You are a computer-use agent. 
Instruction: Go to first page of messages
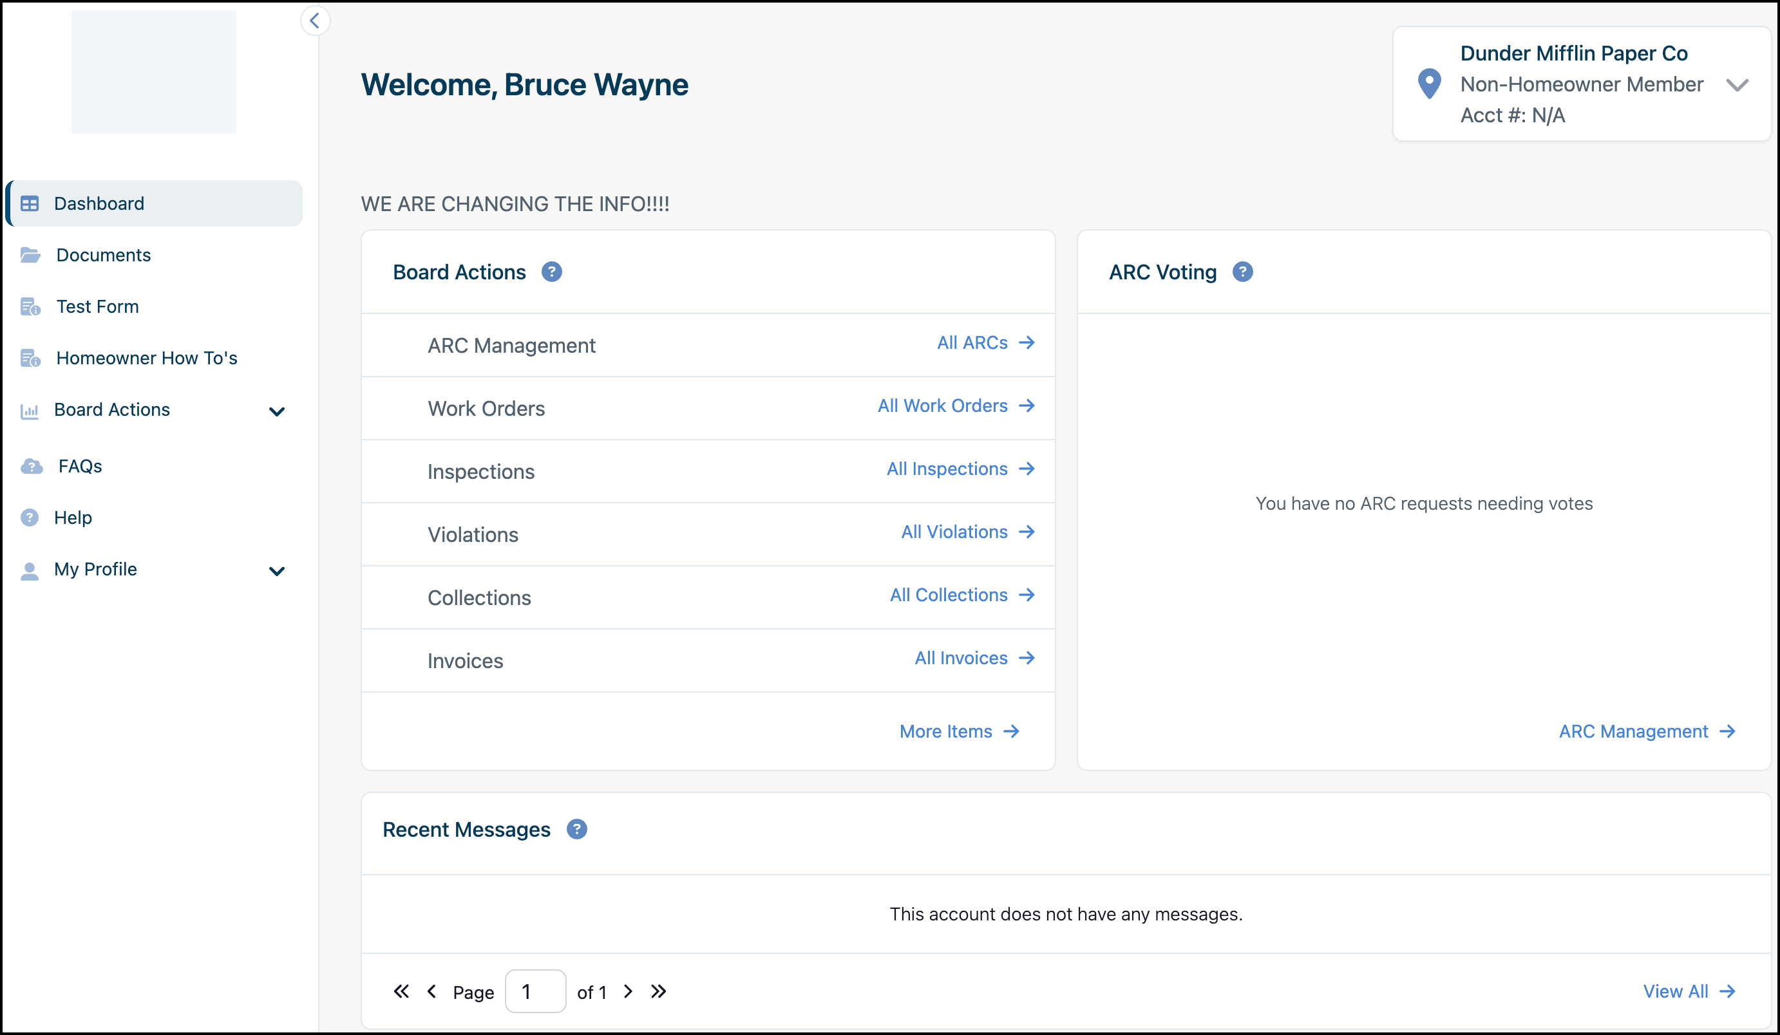pos(401,991)
